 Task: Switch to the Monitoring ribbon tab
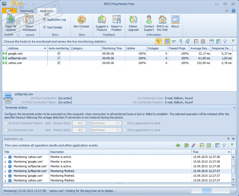pos(27,11)
